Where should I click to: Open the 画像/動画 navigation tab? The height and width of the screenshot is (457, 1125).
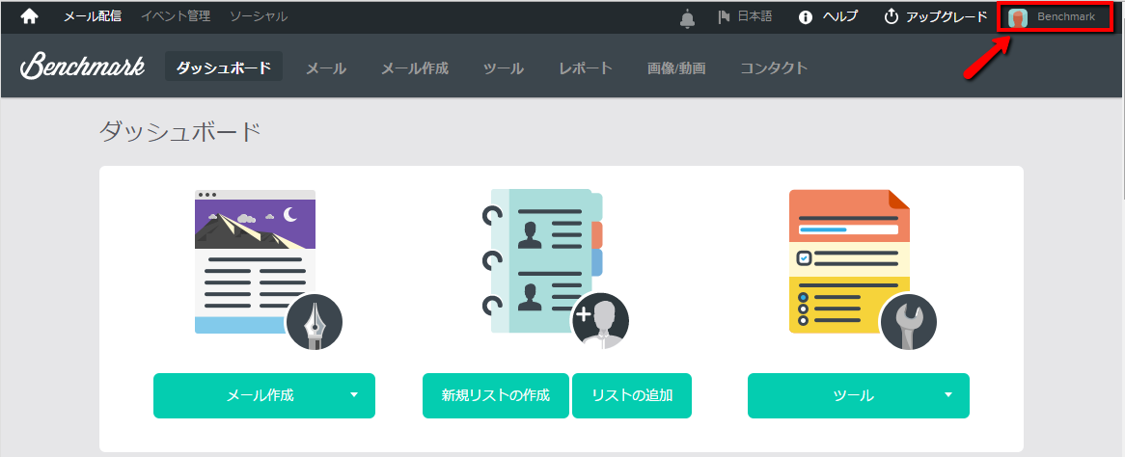coord(676,68)
